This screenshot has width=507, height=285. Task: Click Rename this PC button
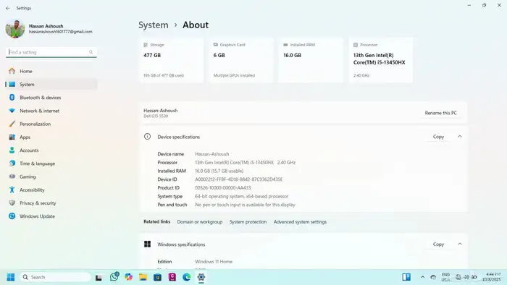[440, 113]
